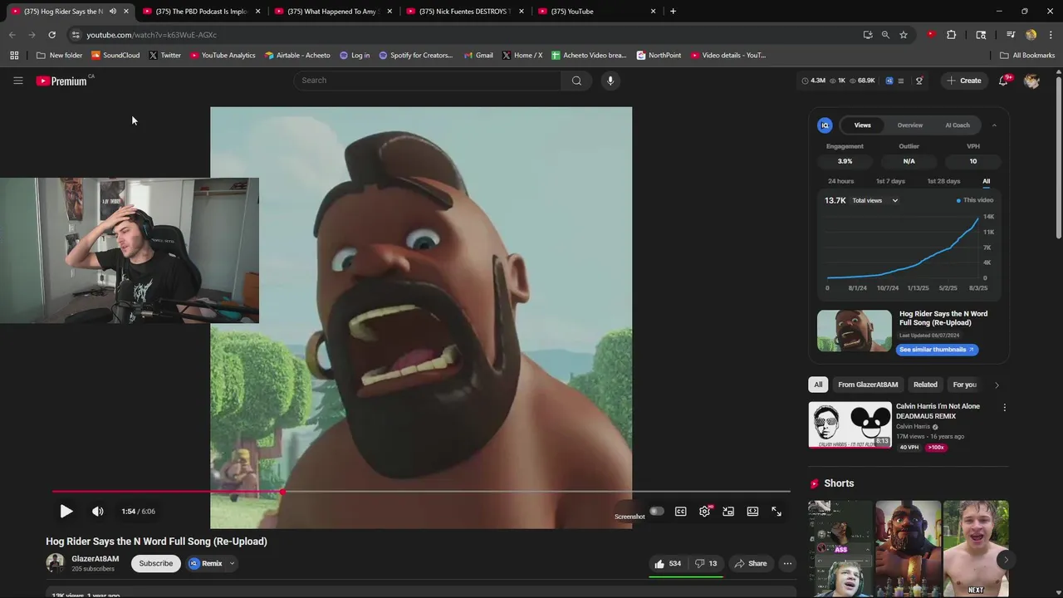This screenshot has width=1063, height=598.
Task: Enable miniplayer mode
Action: [x=728, y=512]
